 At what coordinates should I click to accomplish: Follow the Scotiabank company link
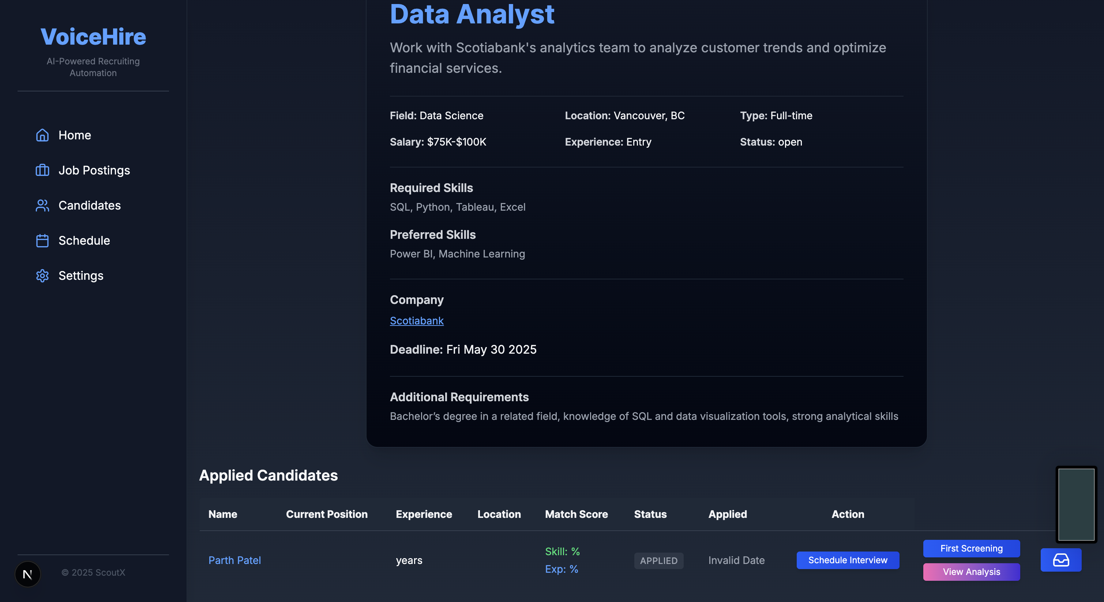416,320
